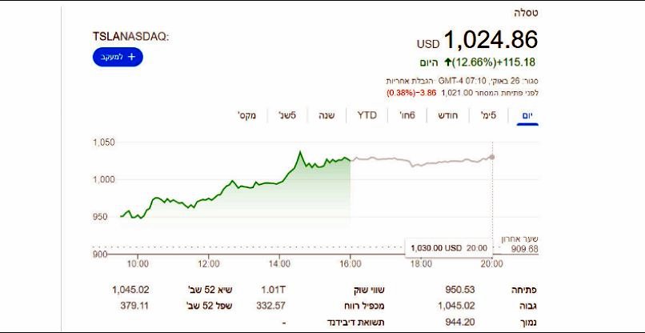645x333 pixels.
Task: Switch to the 5ימ' range tab
Action: [487, 115]
